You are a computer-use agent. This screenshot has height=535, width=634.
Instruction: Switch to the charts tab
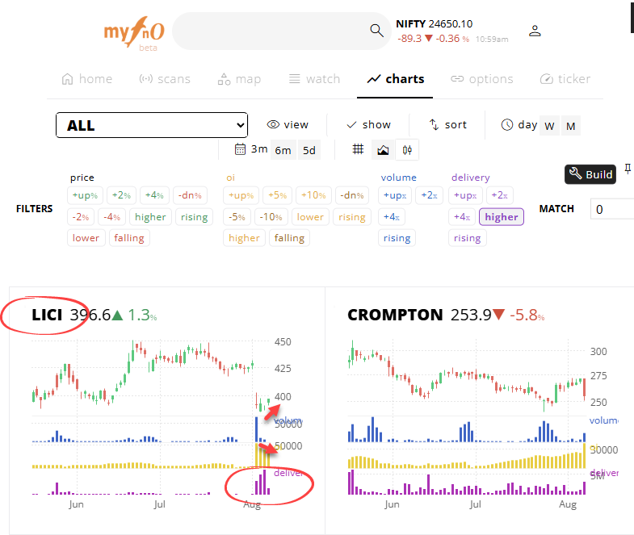click(396, 79)
